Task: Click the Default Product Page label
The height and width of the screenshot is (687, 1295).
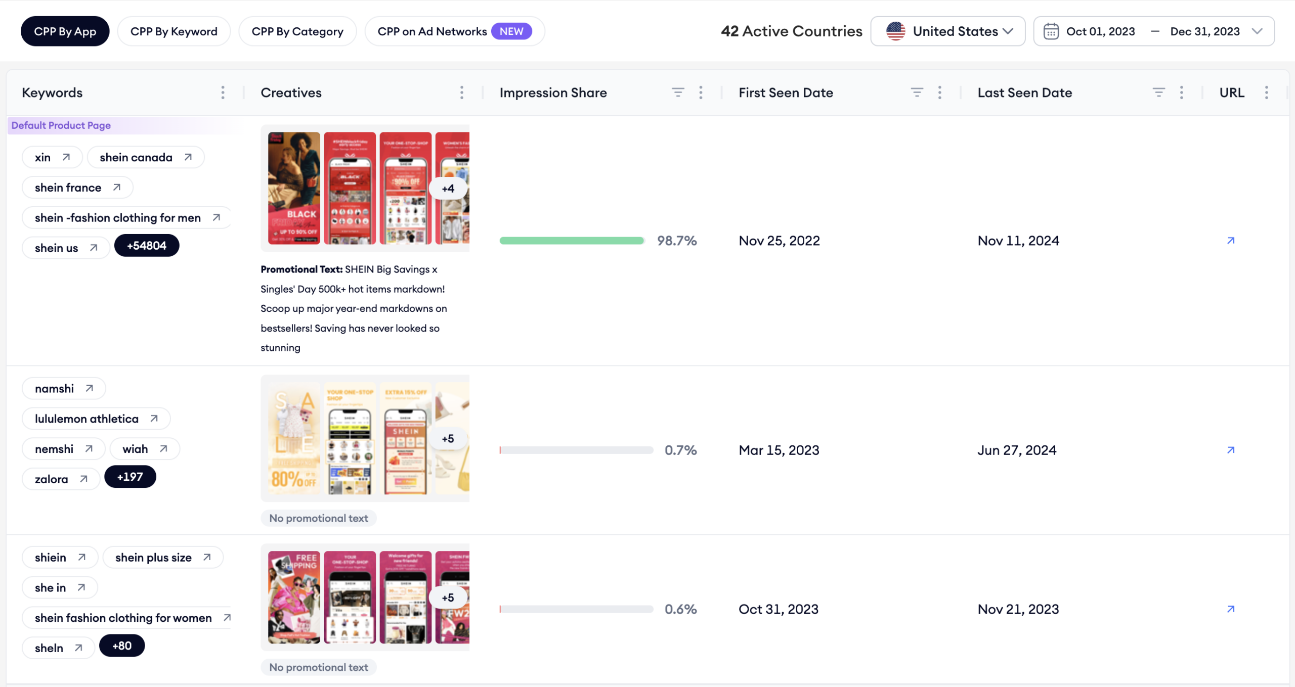Action: point(61,125)
